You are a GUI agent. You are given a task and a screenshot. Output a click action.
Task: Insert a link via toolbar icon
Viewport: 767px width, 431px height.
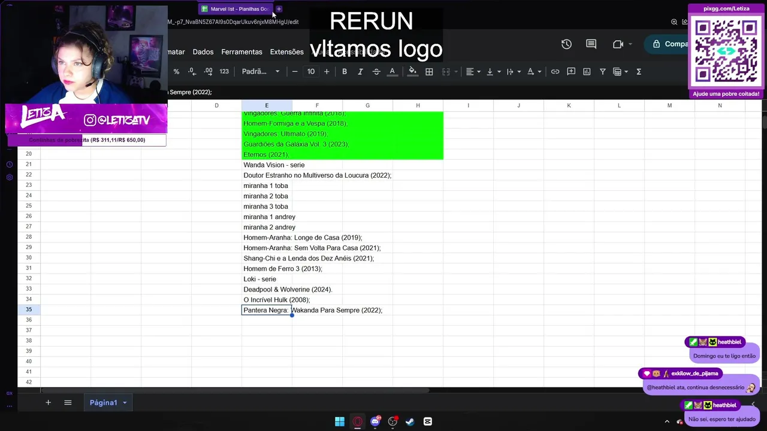tap(555, 71)
